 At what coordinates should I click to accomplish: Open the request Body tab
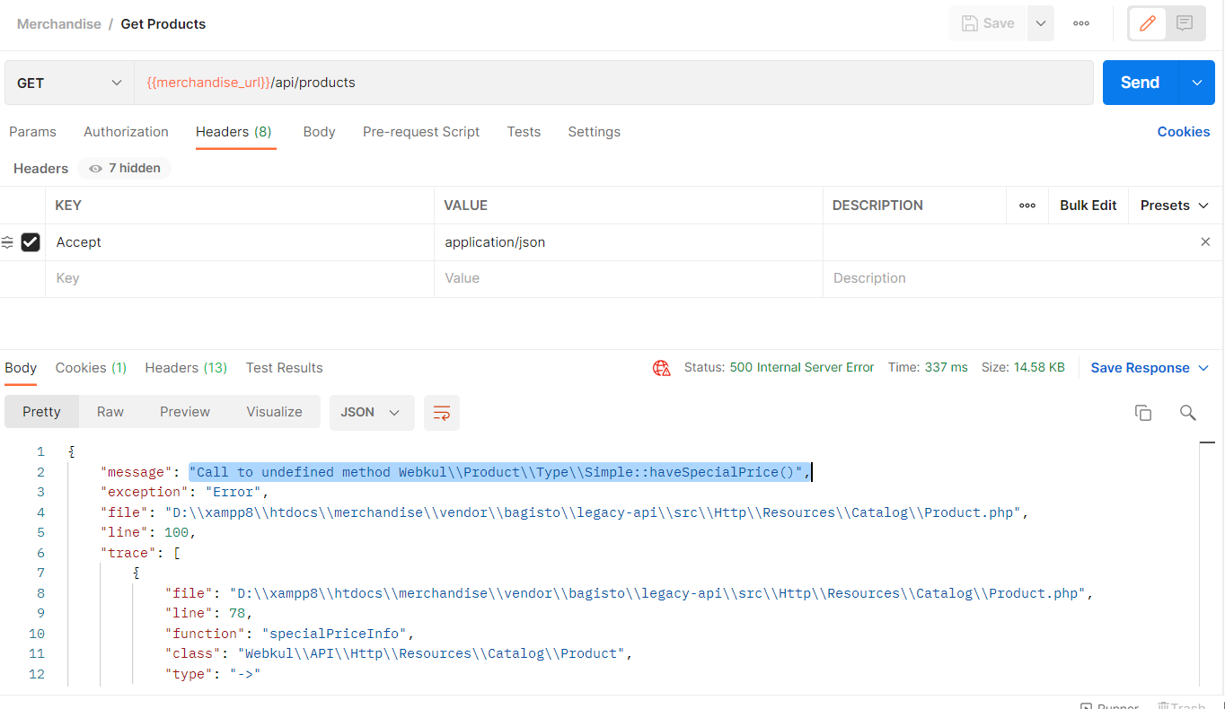(x=319, y=131)
